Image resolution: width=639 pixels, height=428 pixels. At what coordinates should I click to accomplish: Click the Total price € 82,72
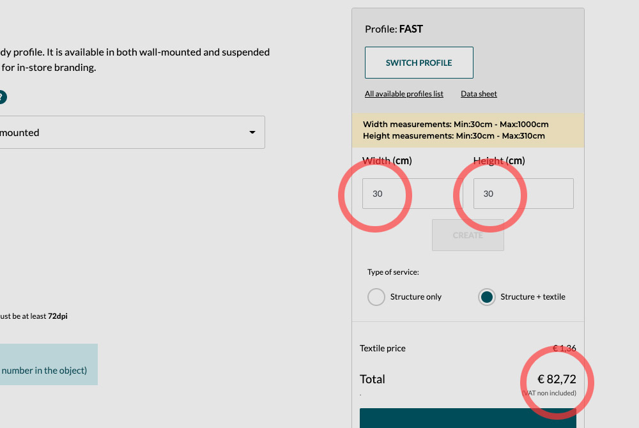[557, 379]
